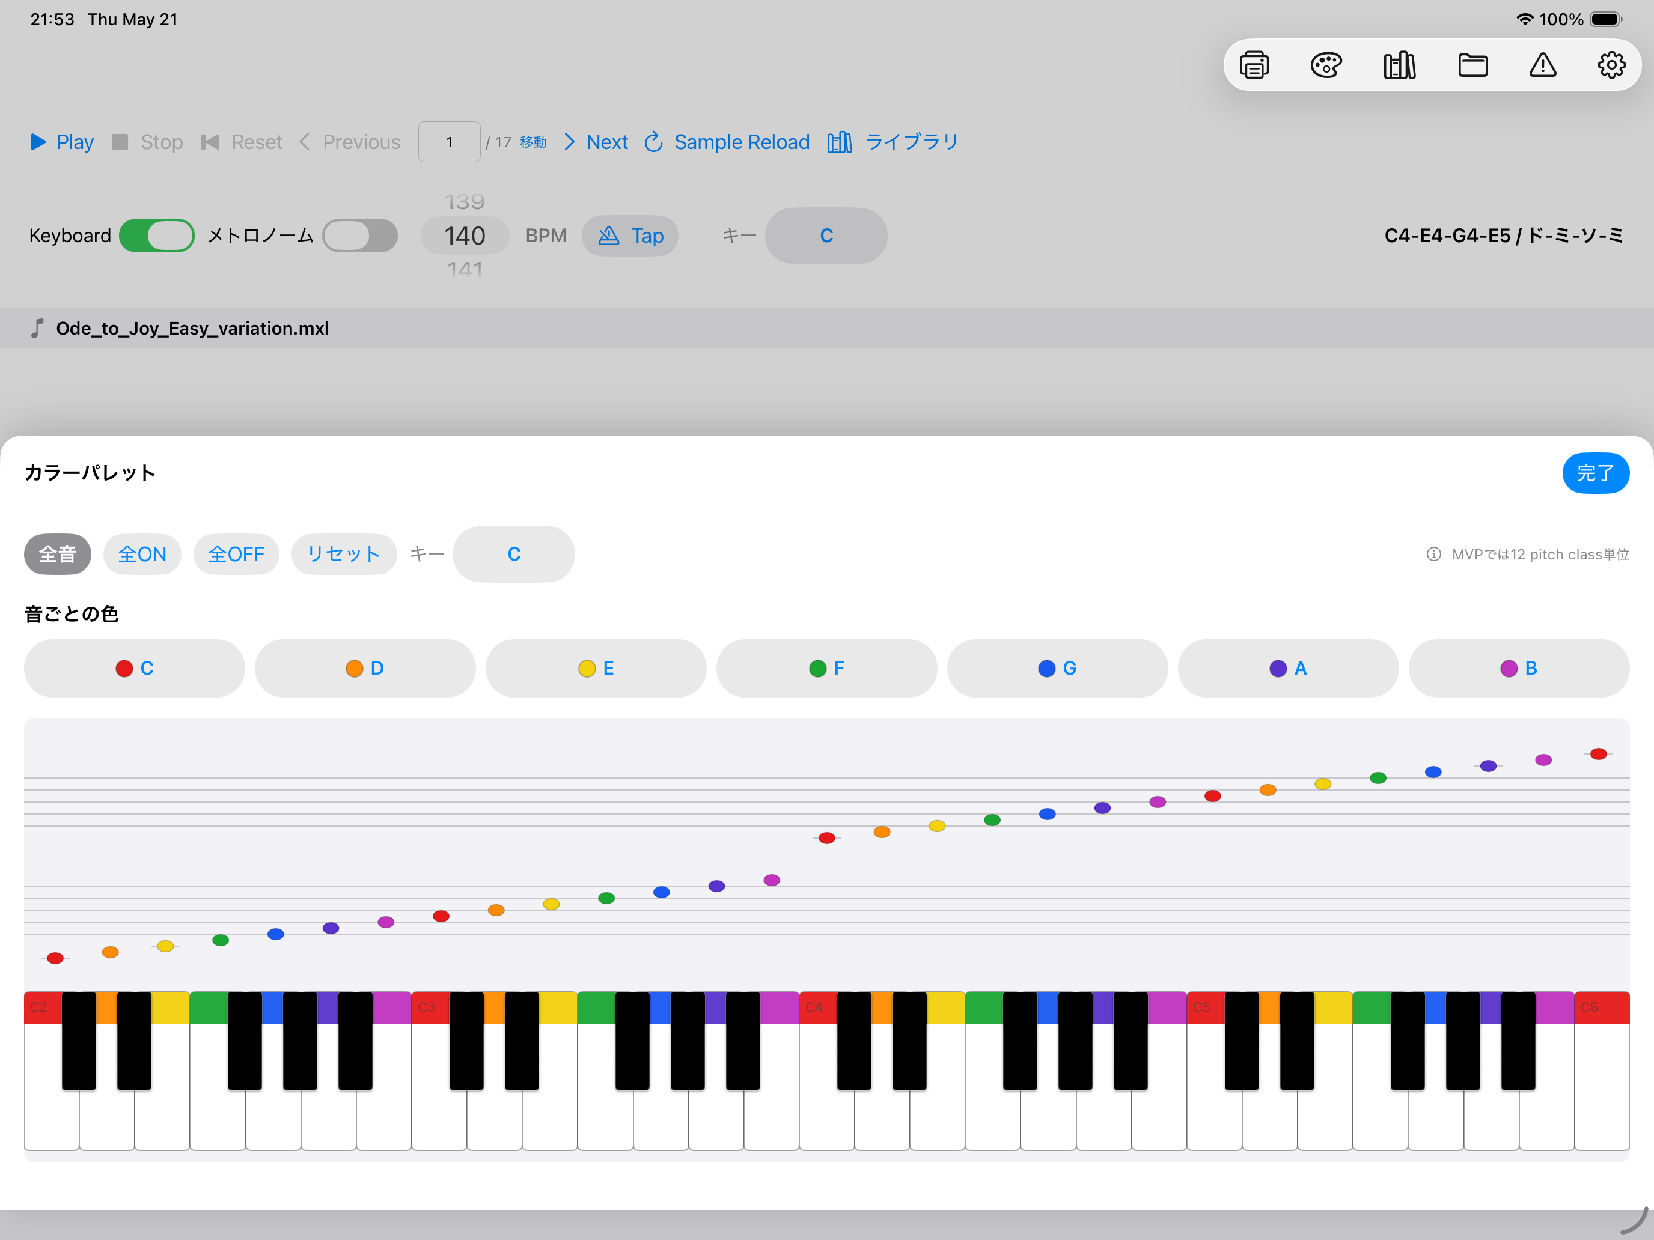Image resolution: width=1654 pixels, height=1240 pixels.
Task: Click the Wi-Fi icon in status bar
Action: (x=1524, y=19)
